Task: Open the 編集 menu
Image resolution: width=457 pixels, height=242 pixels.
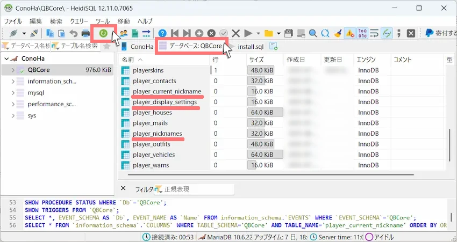Action: pyautogui.click(x=36, y=21)
